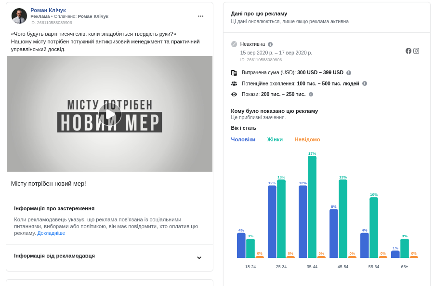
Task: Click the women 35-44 bar at 17%
Action: click(x=312, y=206)
